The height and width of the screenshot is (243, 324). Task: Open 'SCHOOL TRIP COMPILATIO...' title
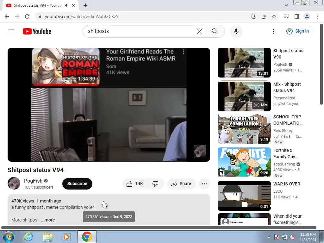(288, 120)
